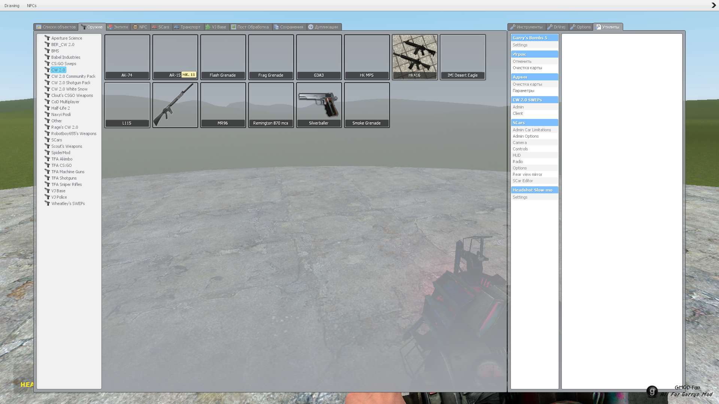Select the IMI Desert Eagle tile
The height and width of the screenshot is (404, 719).
[x=462, y=57]
